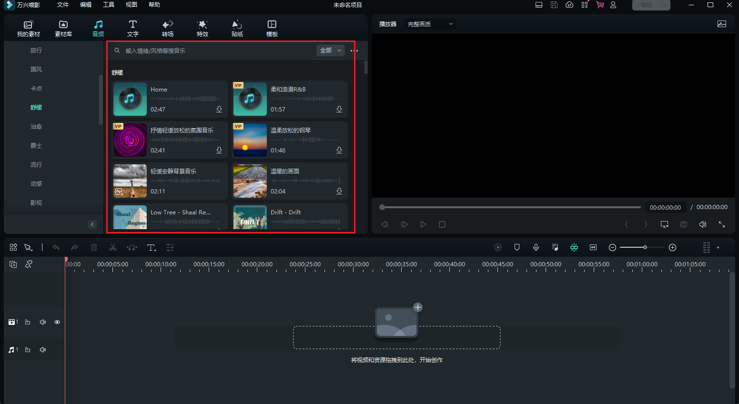Click the marker shield icon above timeline
Screen dimensions: 739x404
click(517, 247)
